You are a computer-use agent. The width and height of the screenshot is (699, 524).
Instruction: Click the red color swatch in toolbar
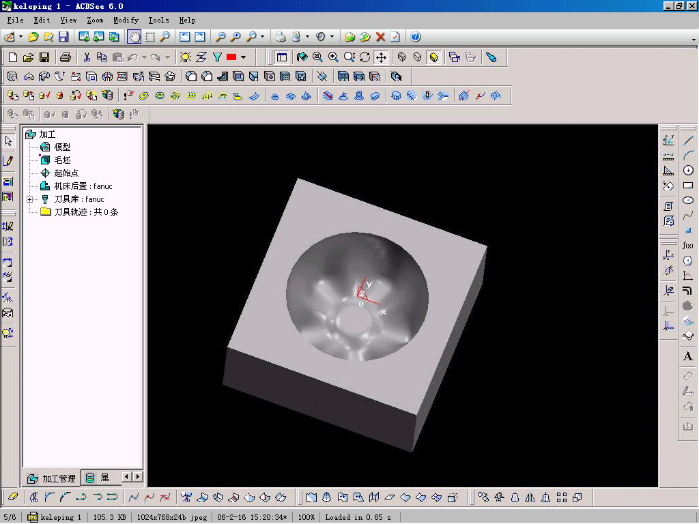tap(231, 57)
